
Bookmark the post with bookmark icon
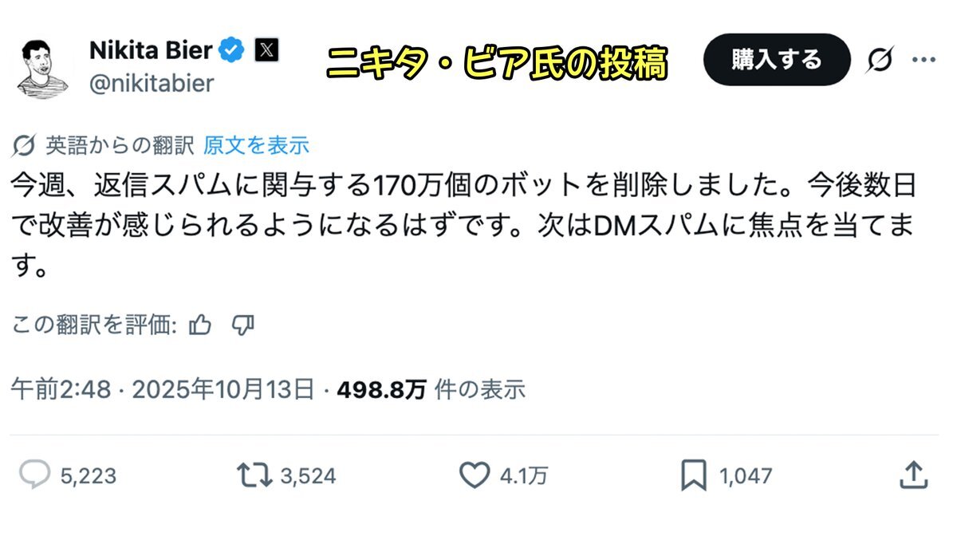coord(694,476)
